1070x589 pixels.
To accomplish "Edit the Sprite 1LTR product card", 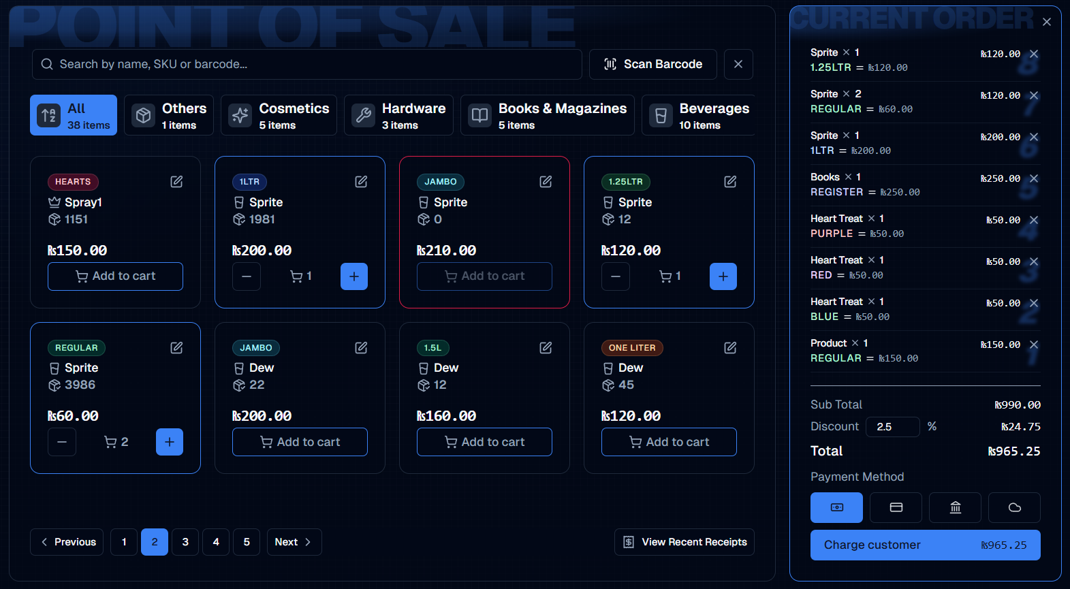I will pyautogui.click(x=361, y=182).
